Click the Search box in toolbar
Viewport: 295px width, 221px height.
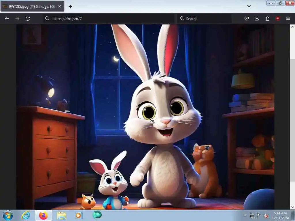[x=204, y=19]
